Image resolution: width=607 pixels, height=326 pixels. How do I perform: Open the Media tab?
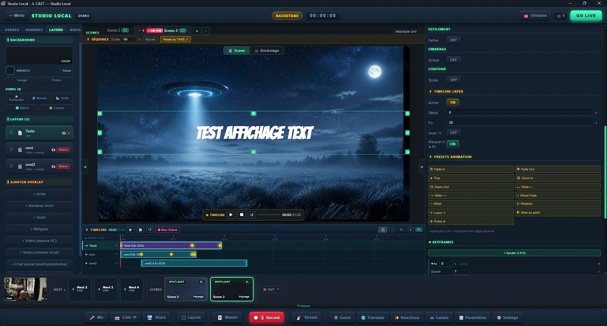pos(75,30)
